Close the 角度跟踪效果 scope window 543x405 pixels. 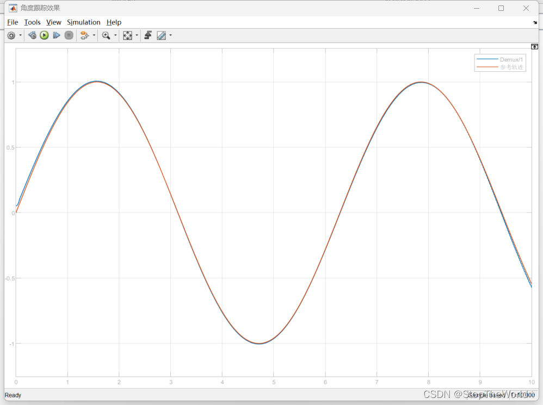[526, 8]
